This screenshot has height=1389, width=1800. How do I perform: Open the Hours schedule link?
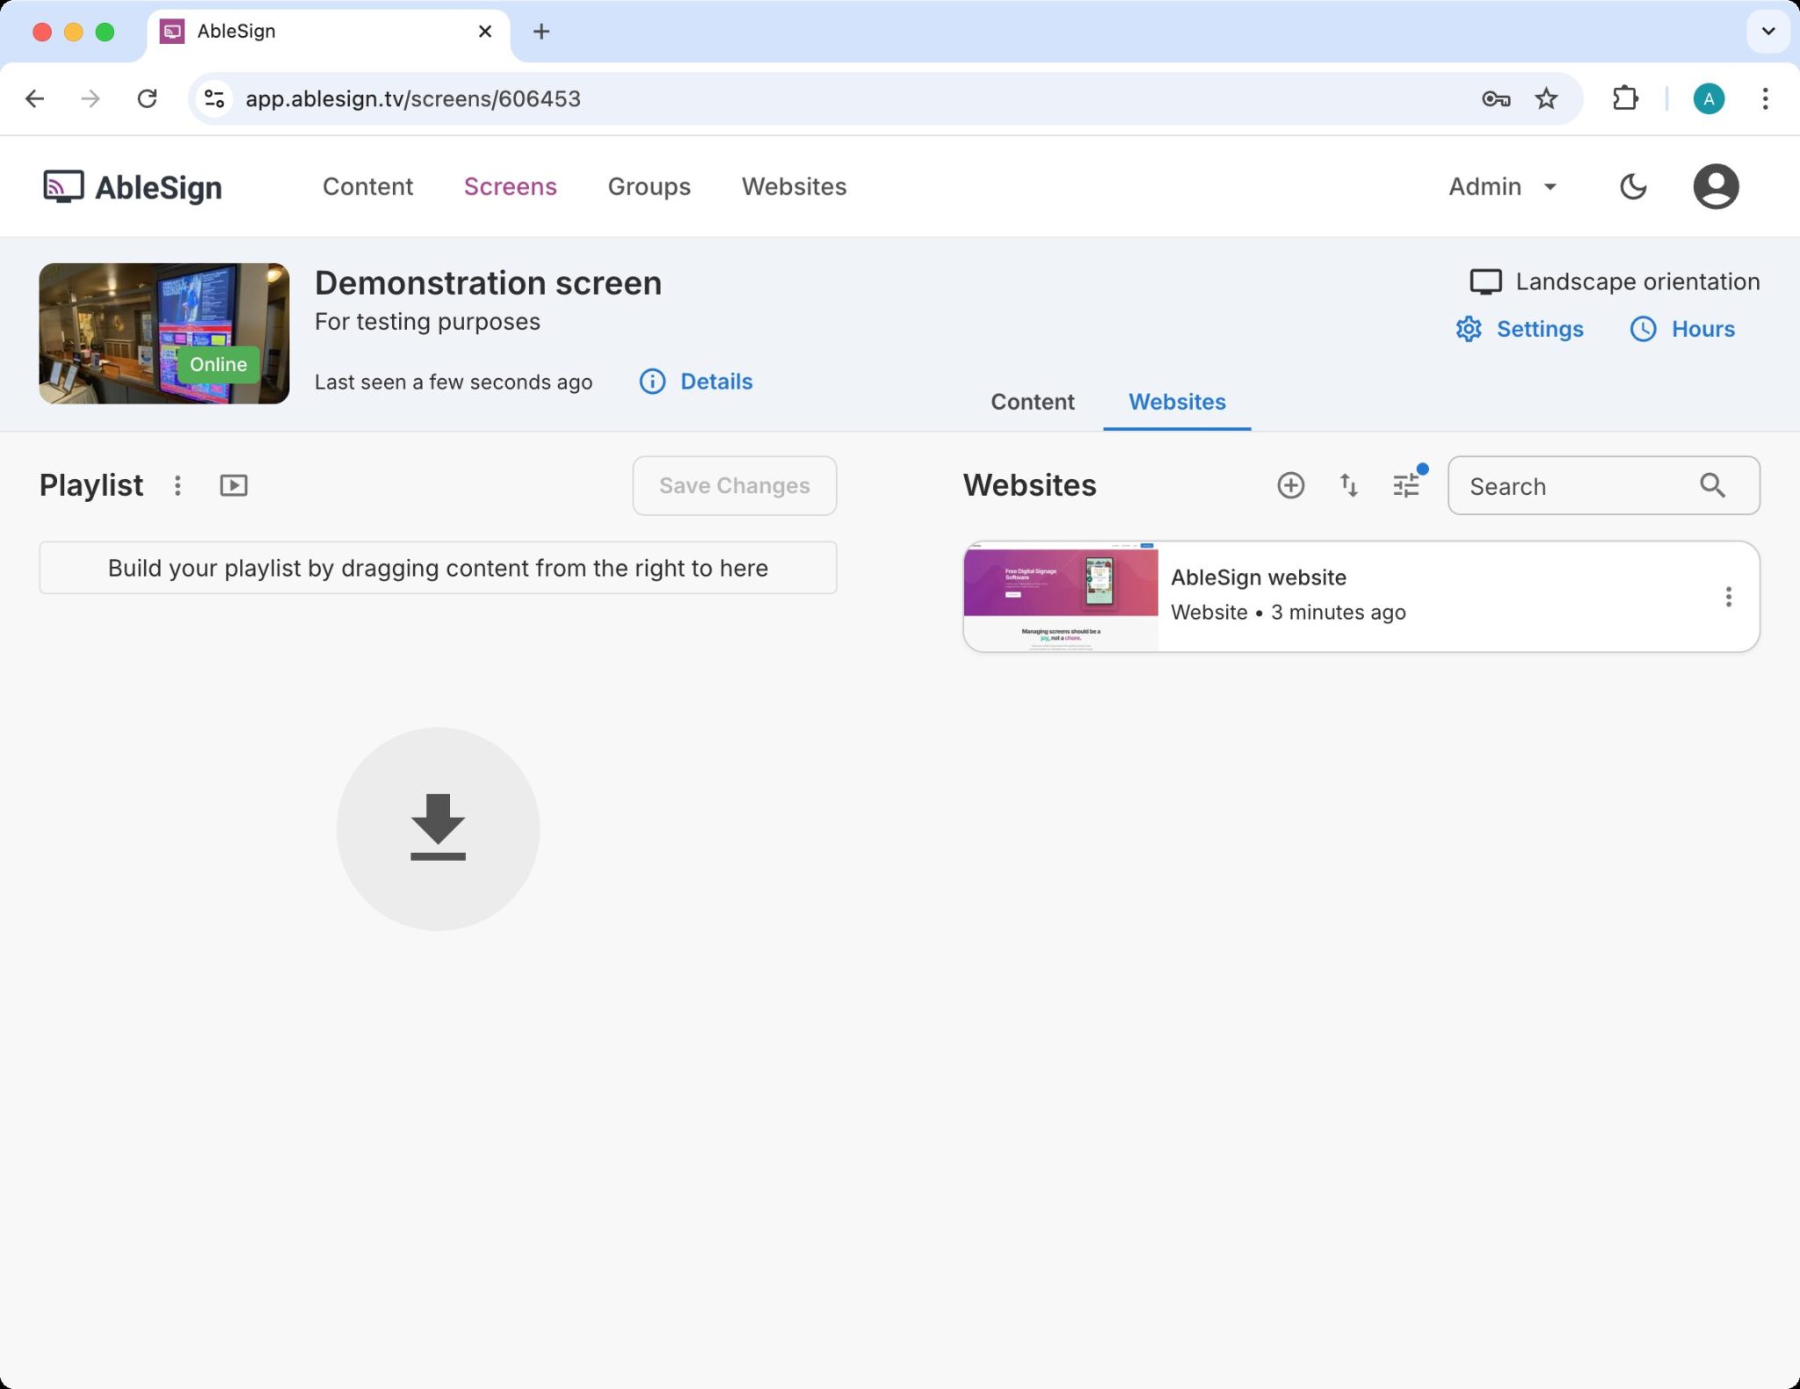[x=1682, y=329]
